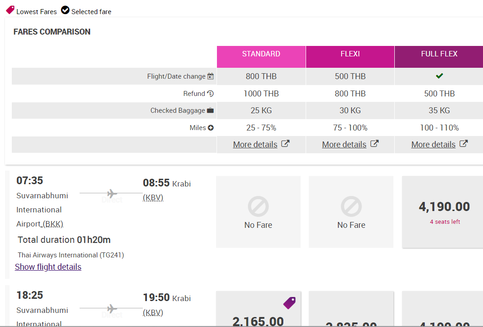Click the refund icon next to Refund
483x327 pixels.
tap(210, 94)
